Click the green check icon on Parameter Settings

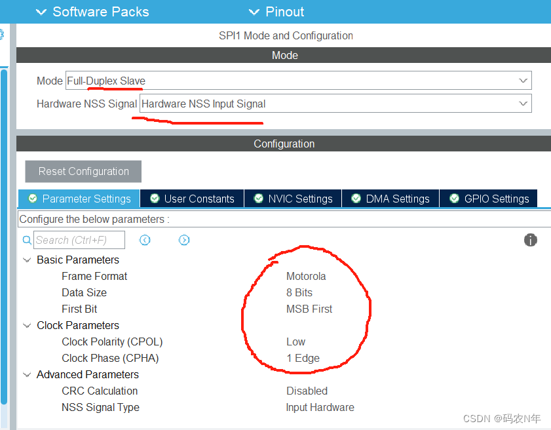point(32,198)
